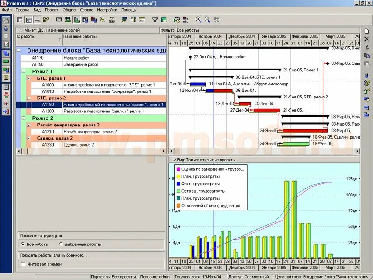Open the Помощь menu
The width and height of the screenshot is (373, 280).
pos(129,10)
